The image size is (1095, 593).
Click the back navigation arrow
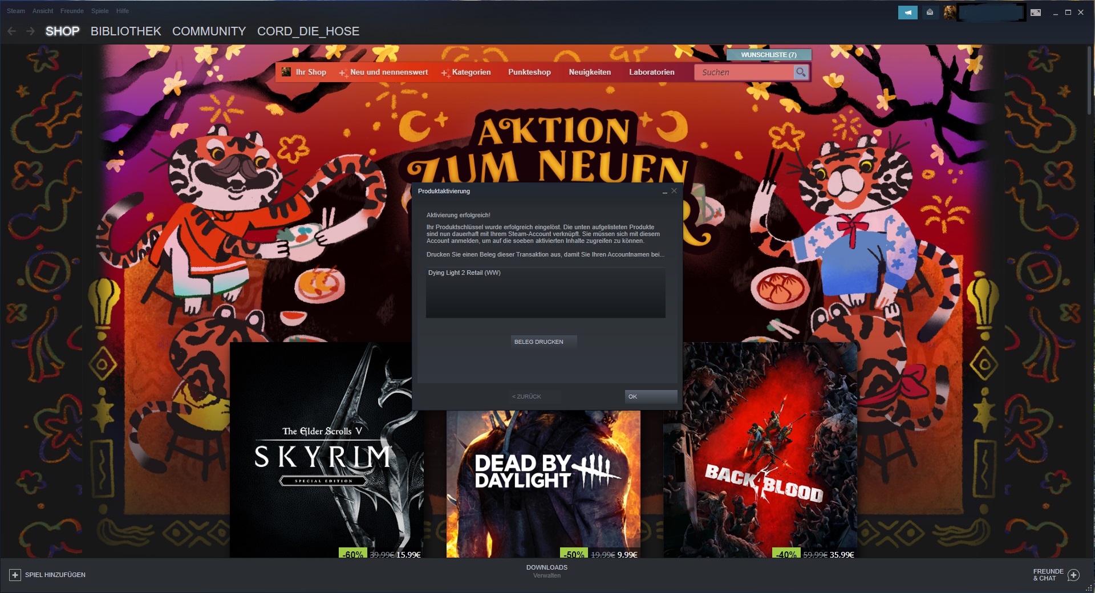[11, 31]
